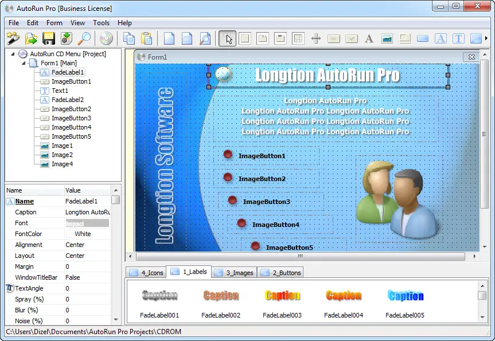Screen dimensions: 495x341
Task: Pick the plain panel component tool
Action: (245, 38)
